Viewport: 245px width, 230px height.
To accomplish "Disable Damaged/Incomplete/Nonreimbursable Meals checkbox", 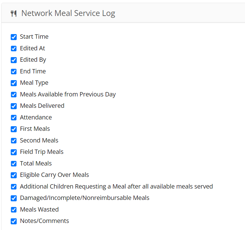I will click(x=14, y=198).
